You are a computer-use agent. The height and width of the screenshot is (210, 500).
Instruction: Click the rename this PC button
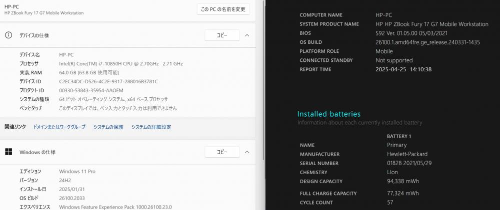[x=223, y=9]
